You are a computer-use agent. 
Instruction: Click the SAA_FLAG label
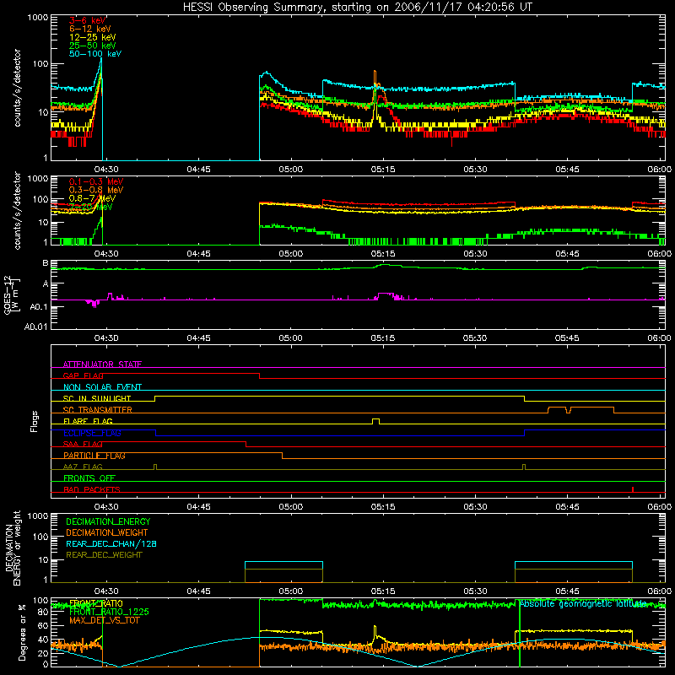83,444
